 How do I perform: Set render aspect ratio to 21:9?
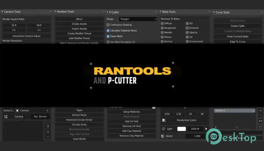14,25
